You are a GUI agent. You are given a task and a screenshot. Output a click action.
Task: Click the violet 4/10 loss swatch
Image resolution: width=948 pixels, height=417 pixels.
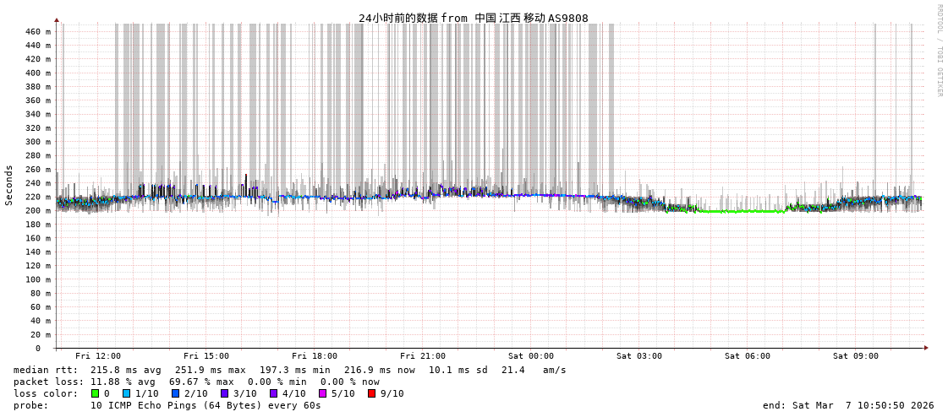(273, 393)
